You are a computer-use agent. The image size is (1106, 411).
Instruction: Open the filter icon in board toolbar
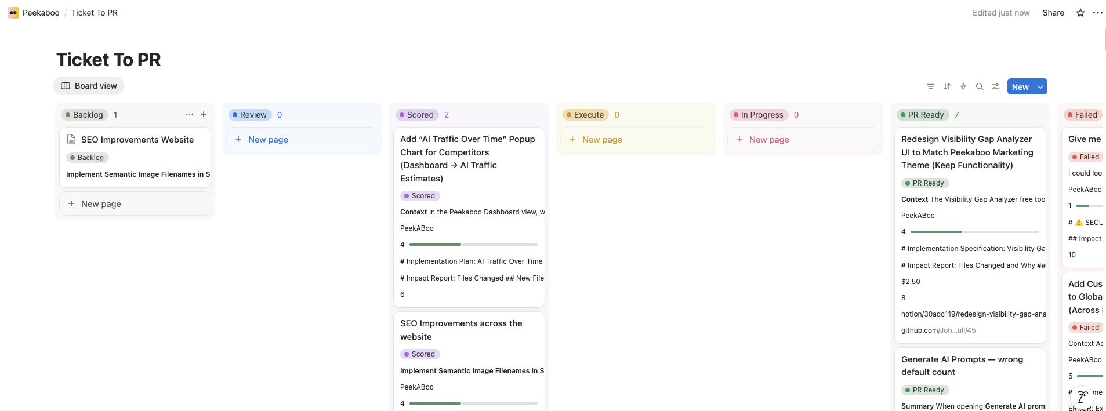[x=930, y=86]
